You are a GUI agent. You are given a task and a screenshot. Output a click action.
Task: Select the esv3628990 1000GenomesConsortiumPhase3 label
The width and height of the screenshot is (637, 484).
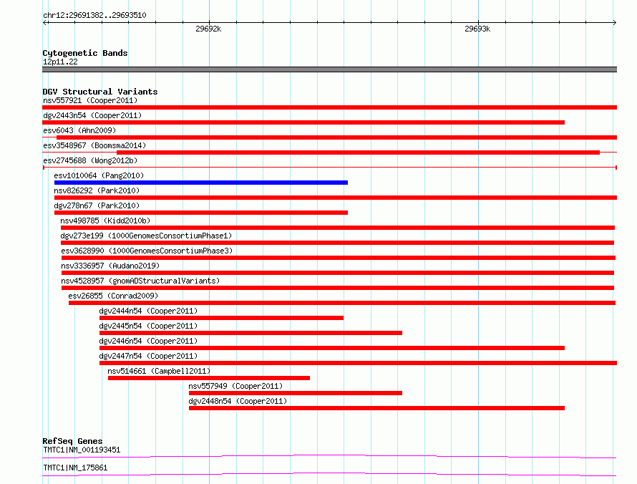coord(147,251)
